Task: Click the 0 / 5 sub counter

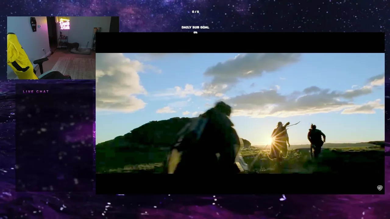Action: point(195,12)
